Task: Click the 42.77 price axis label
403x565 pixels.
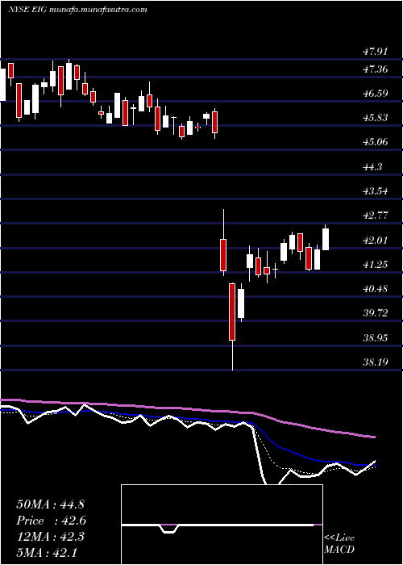Action: tap(376, 216)
